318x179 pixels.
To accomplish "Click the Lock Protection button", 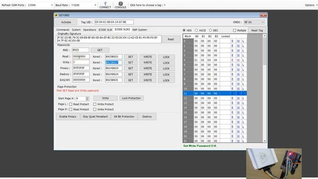I will tap(131, 98).
